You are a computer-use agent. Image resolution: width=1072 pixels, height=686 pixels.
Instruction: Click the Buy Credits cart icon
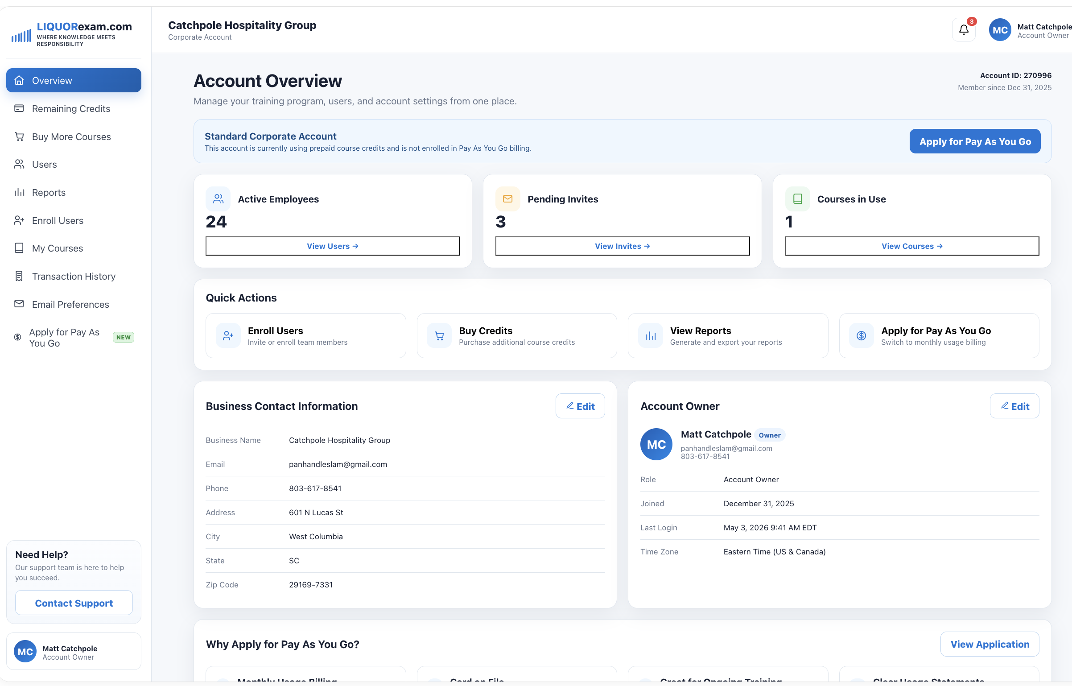tap(439, 336)
